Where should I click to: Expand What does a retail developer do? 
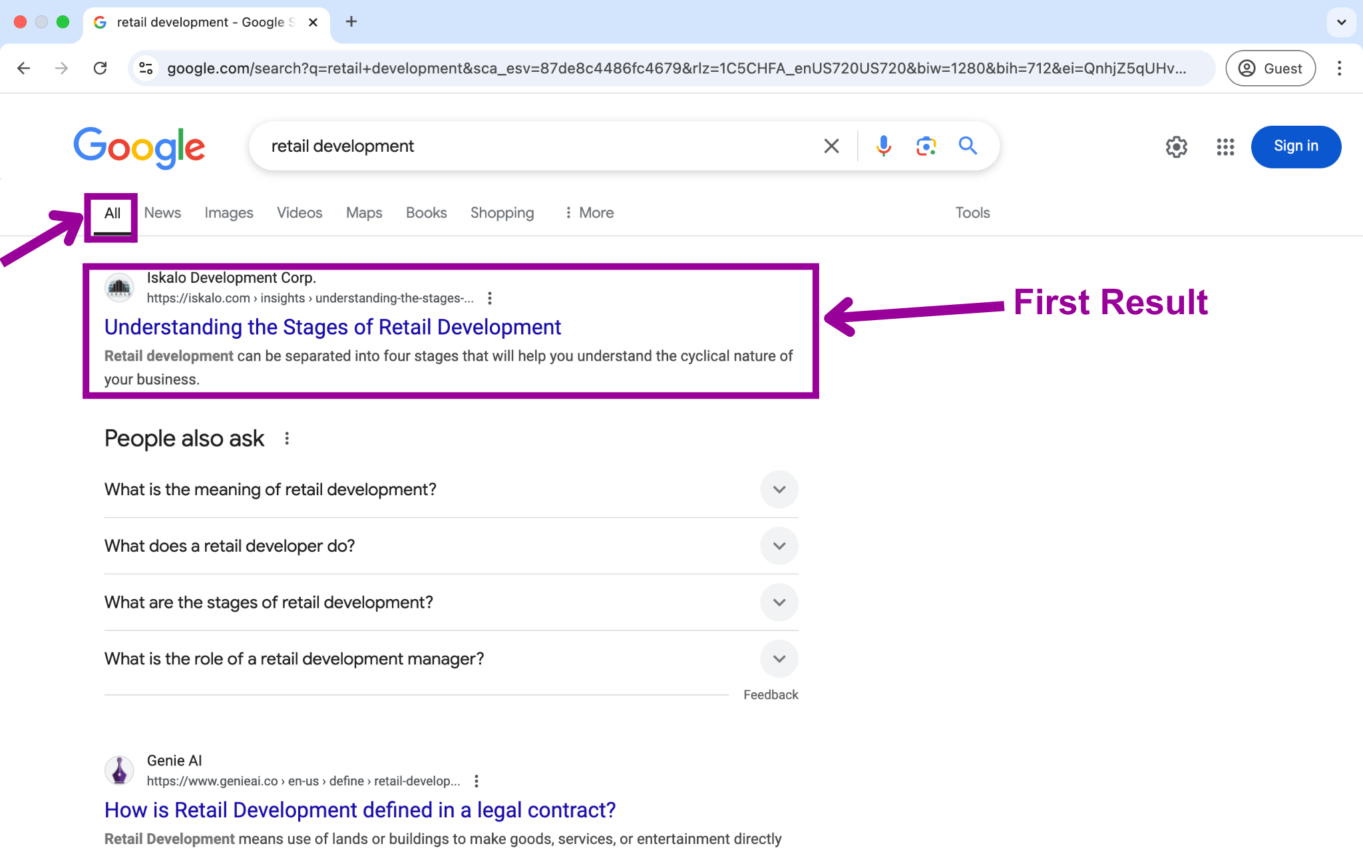(x=451, y=546)
